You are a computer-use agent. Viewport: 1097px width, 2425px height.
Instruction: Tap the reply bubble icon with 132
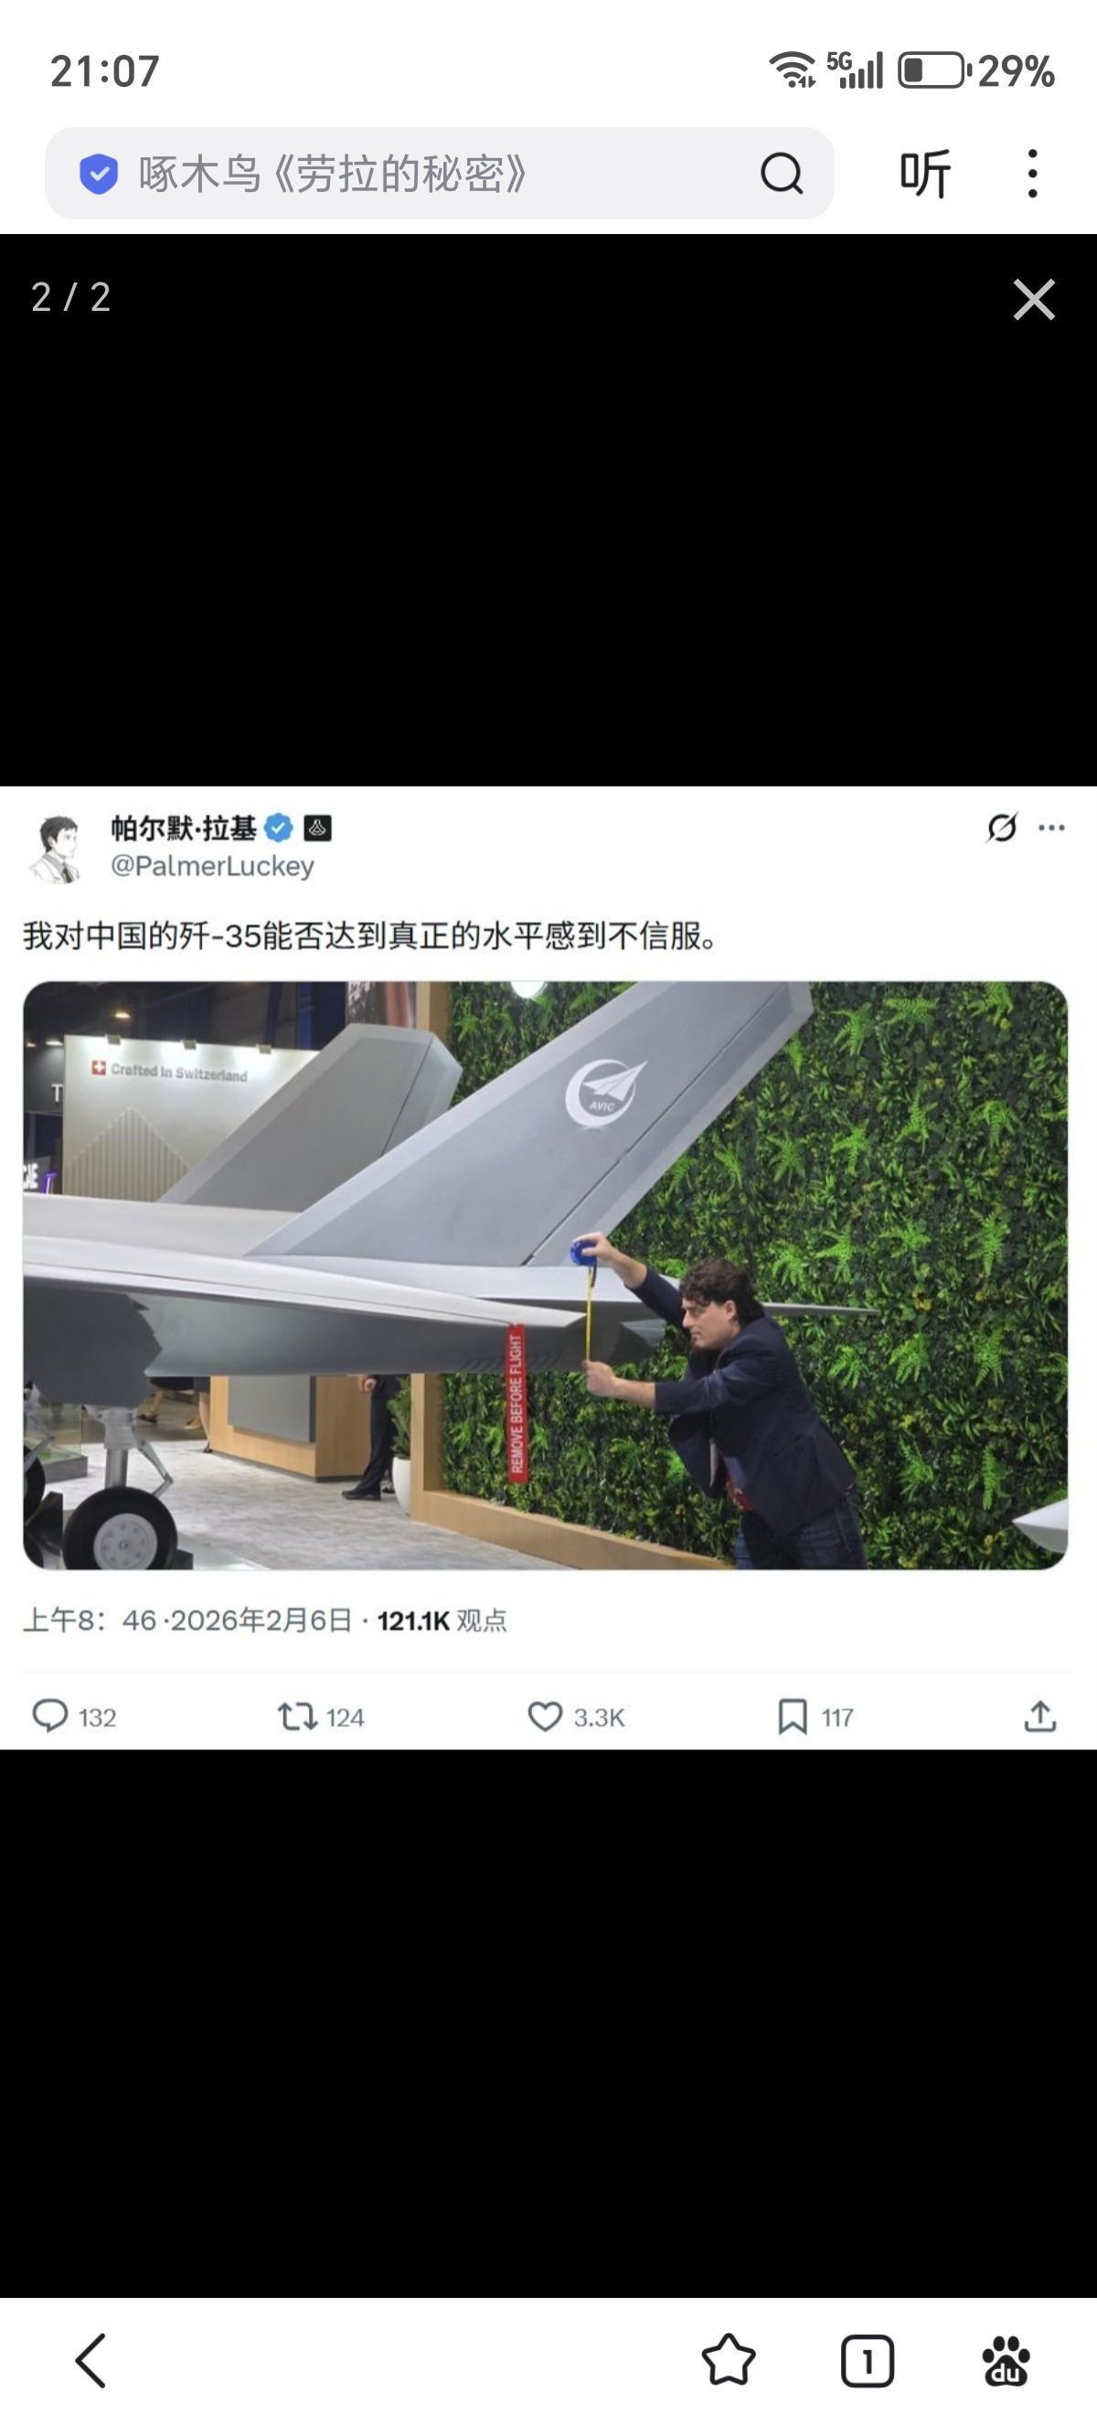pyautogui.click(x=50, y=1716)
